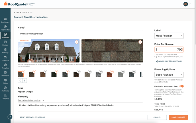Screen dimensions: 196x123
Task: Click RESET SETTINGS TO DEFAULT
Action: coord(32,117)
